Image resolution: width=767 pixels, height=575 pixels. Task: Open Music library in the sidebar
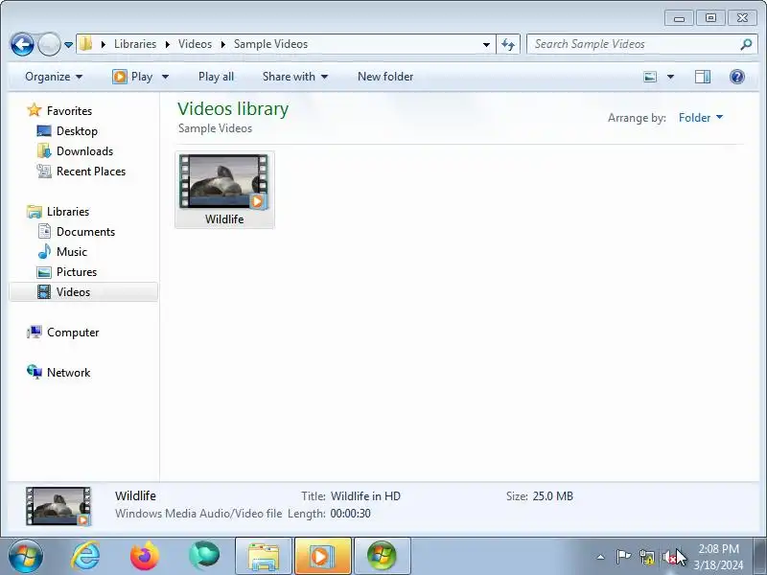coord(71,252)
